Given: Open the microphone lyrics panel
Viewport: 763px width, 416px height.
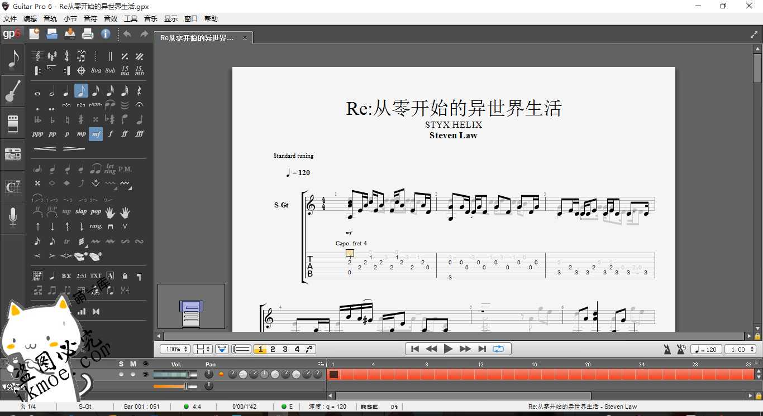Looking at the screenshot, I should click(x=12, y=217).
